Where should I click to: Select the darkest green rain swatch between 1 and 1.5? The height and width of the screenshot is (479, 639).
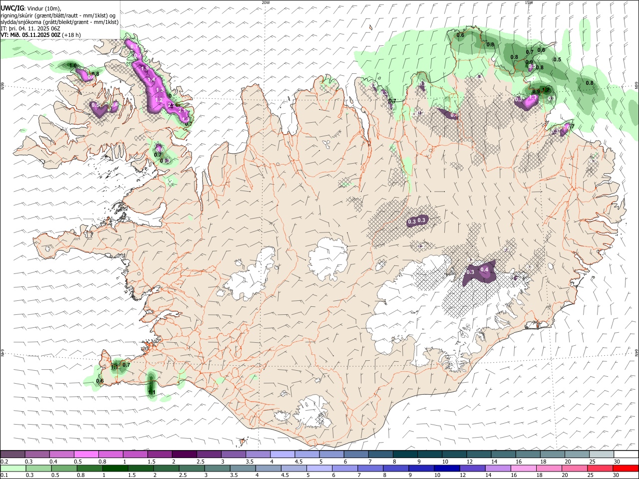[115, 468]
